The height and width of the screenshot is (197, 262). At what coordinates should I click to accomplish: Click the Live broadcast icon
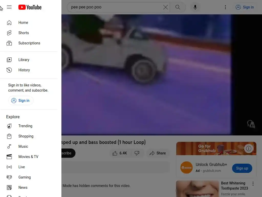point(9,167)
